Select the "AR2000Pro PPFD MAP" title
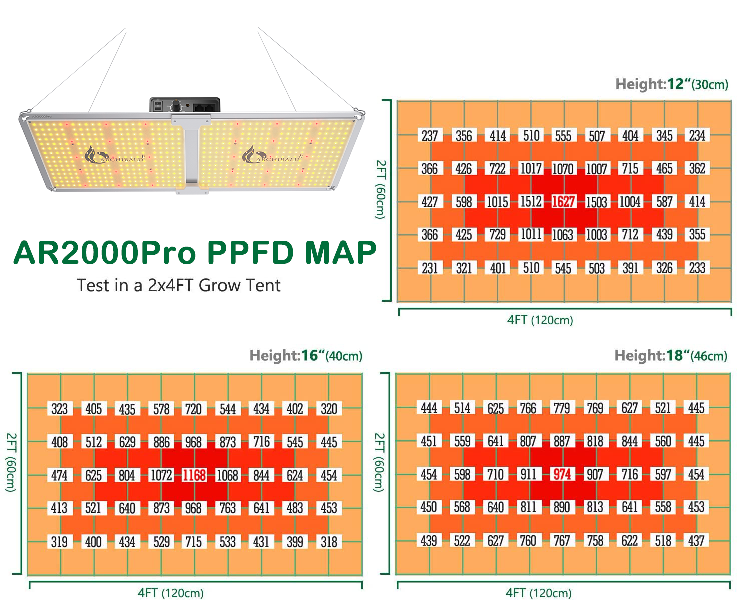739x601 pixels. coord(195,252)
